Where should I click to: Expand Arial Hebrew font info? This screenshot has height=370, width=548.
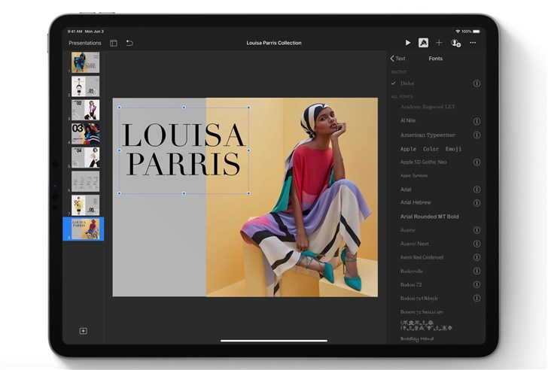476,203
